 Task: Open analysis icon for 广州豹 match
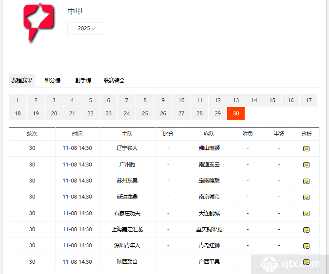(x=306, y=165)
